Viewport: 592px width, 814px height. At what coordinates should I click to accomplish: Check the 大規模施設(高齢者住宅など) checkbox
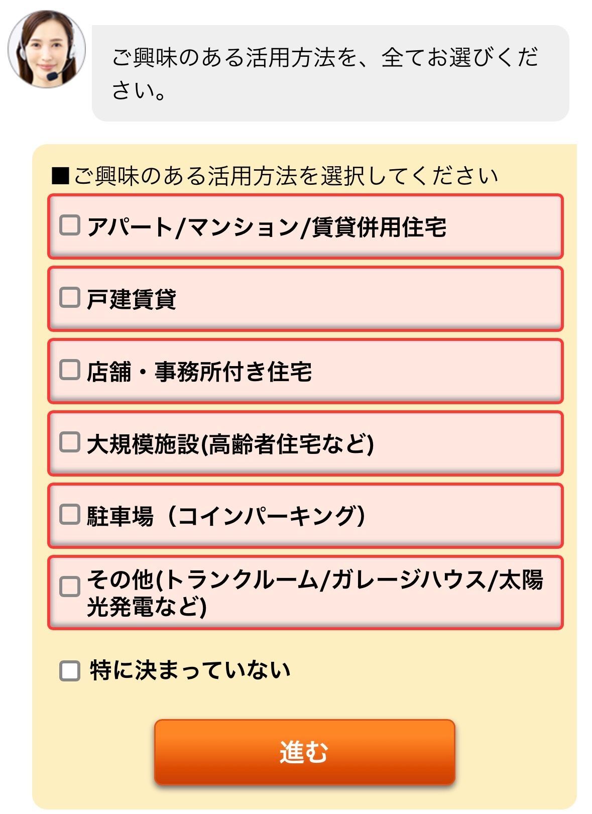tap(70, 442)
